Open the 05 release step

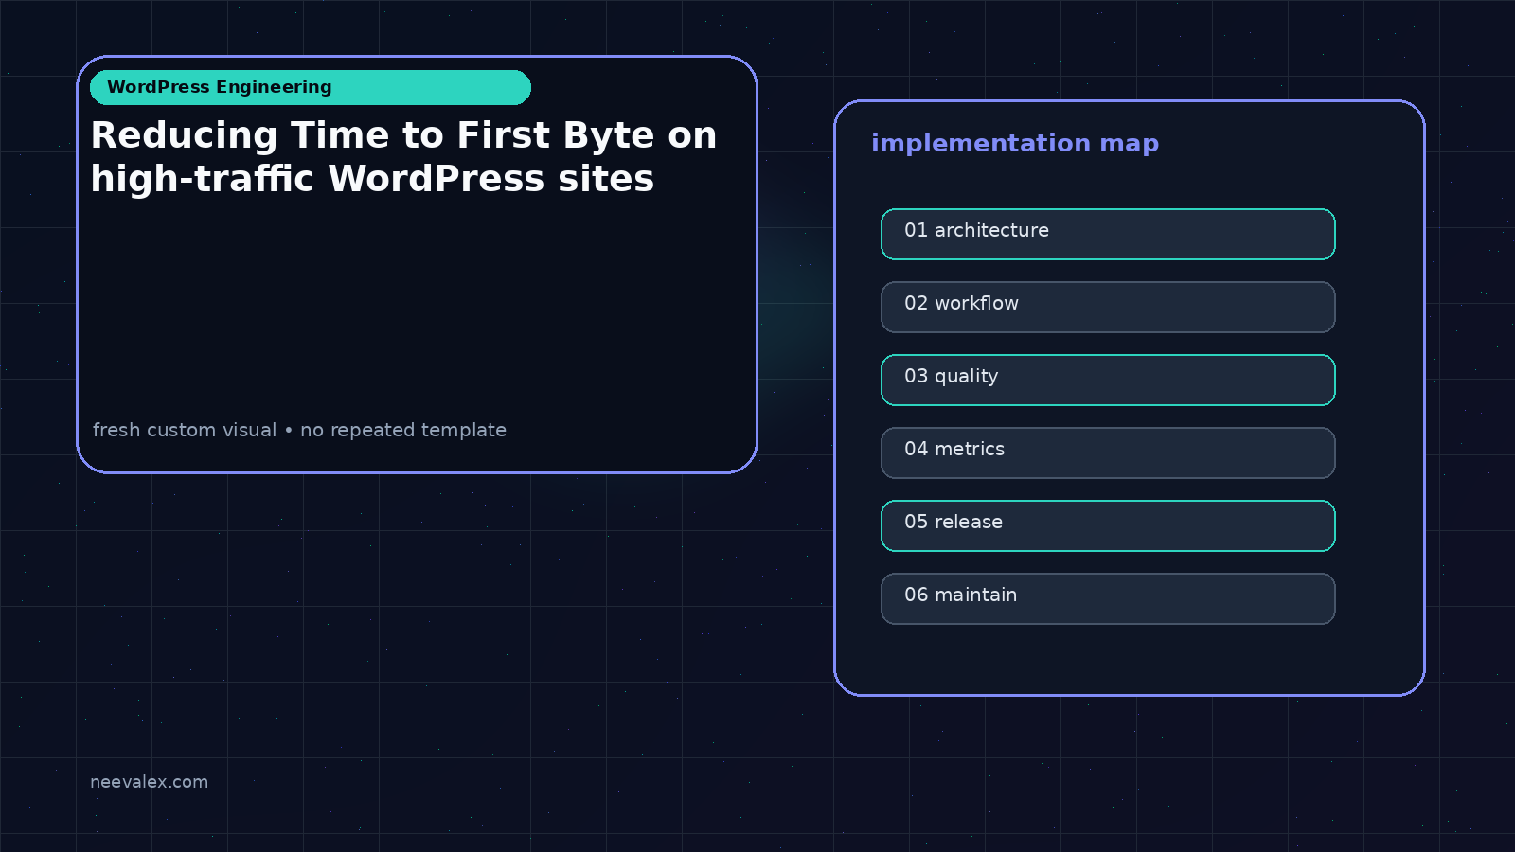[x=1108, y=525]
